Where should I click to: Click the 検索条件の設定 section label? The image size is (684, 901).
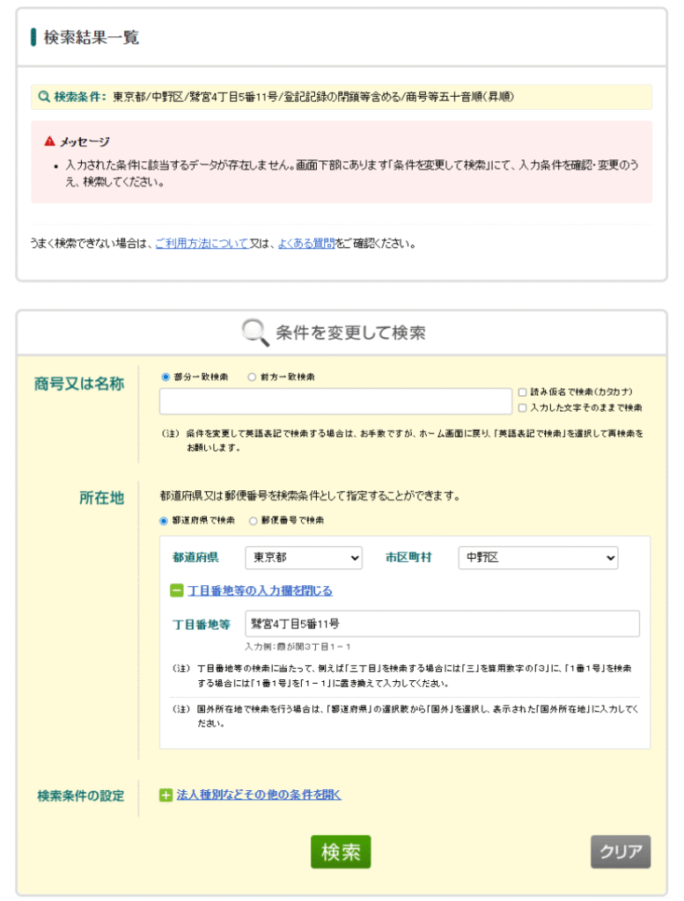click(x=81, y=795)
